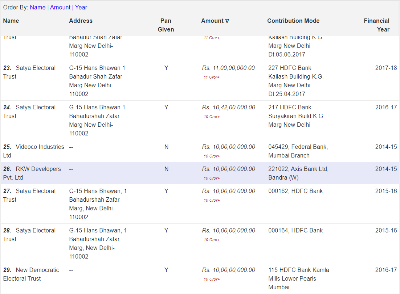Image resolution: width=400 pixels, height=294 pixels.
Task: Click '221022, Axis Bank Ltd, Bandra (W)'
Action: [298, 173]
